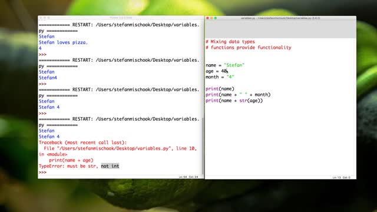Click the lone "4" output below the pizza line
This screenshot has width=377, height=212.
(40, 48)
